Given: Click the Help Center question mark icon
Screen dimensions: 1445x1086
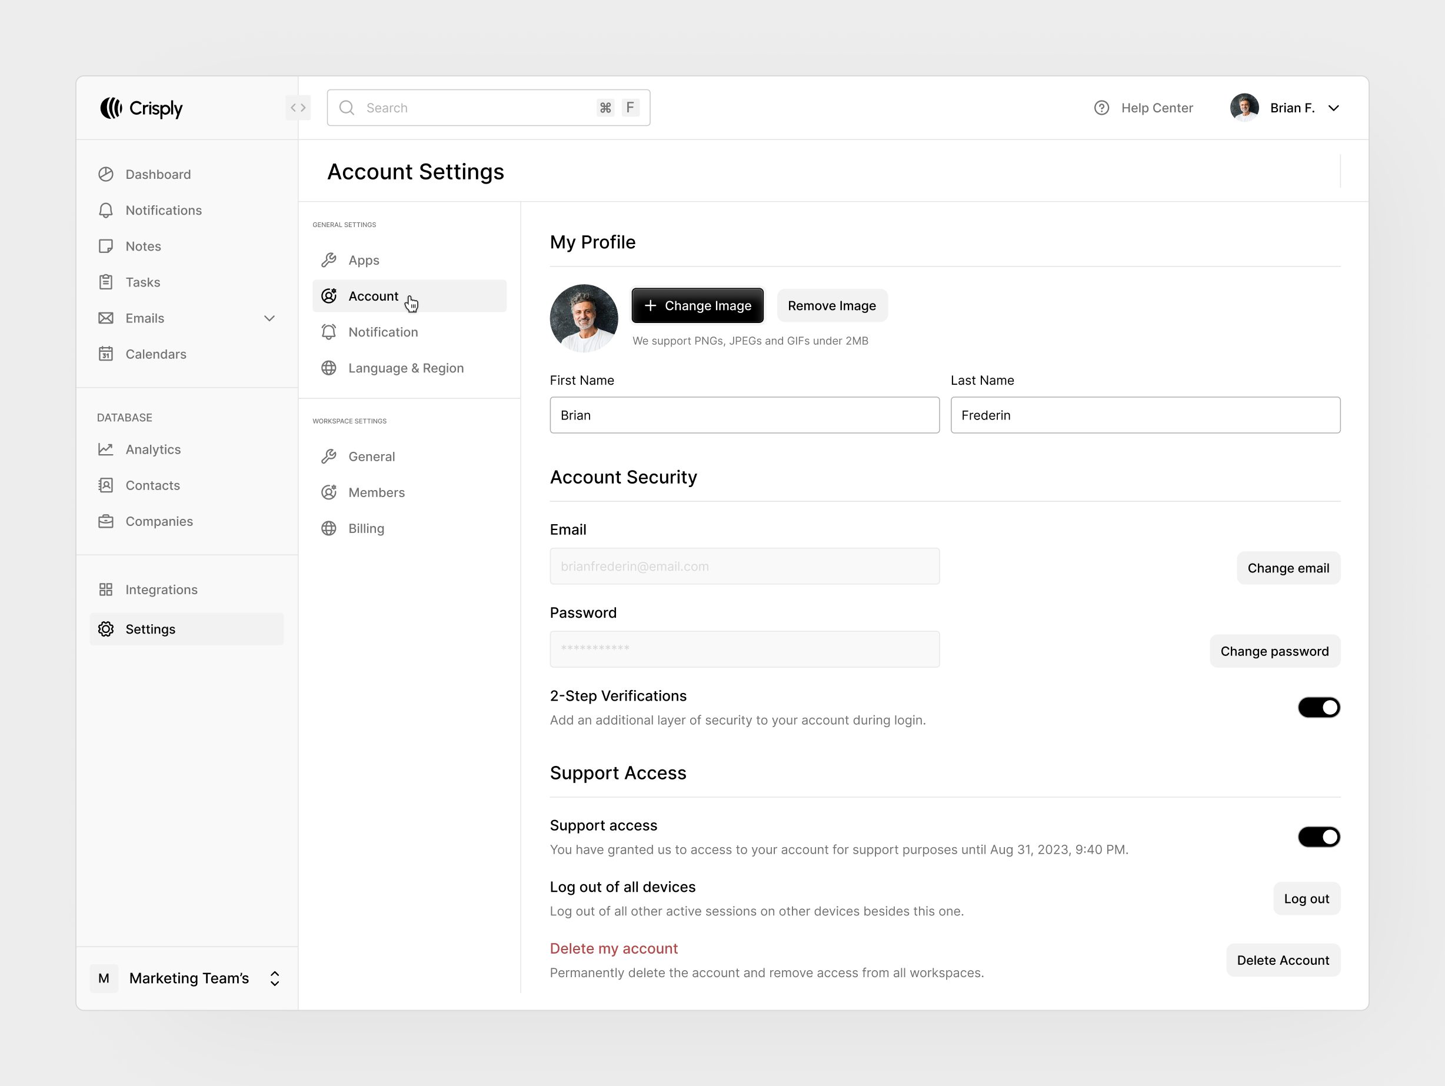Looking at the screenshot, I should pyautogui.click(x=1101, y=108).
